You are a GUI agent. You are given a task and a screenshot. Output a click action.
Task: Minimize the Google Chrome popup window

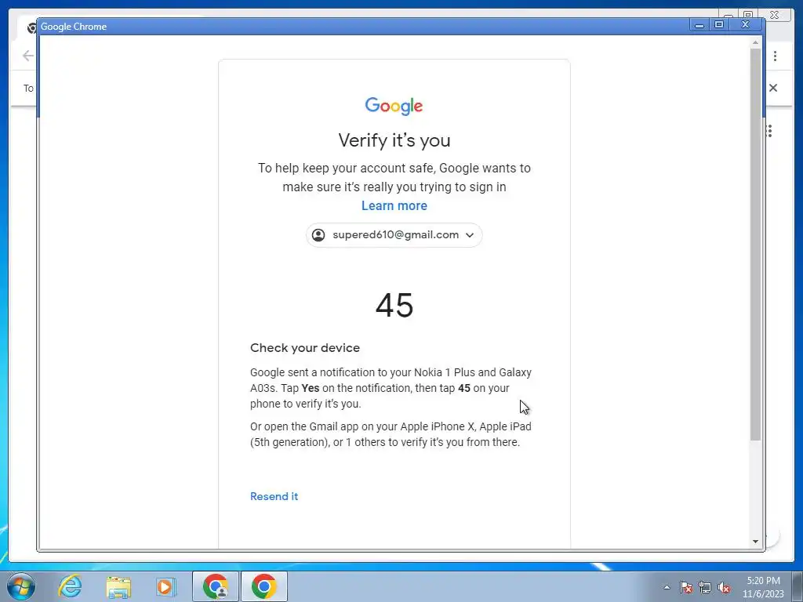pyautogui.click(x=699, y=24)
